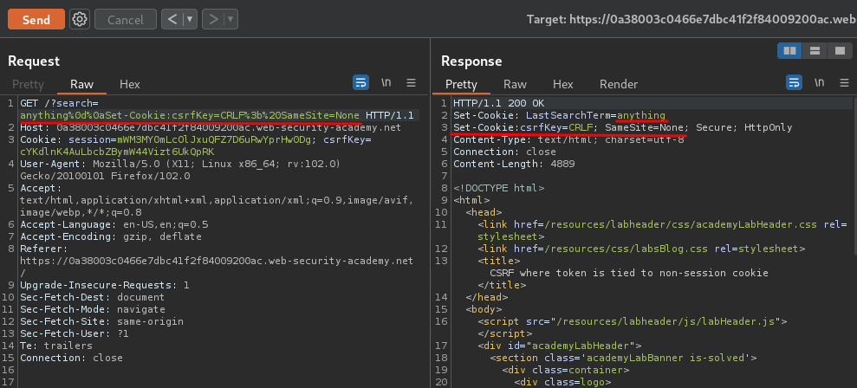Click the labsBlog.css link line
Screen dimensions: 857x388
point(641,249)
